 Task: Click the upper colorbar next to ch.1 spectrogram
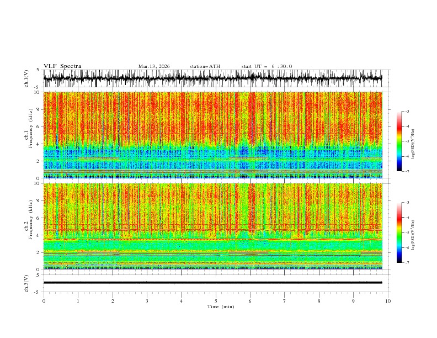tap(399, 141)
